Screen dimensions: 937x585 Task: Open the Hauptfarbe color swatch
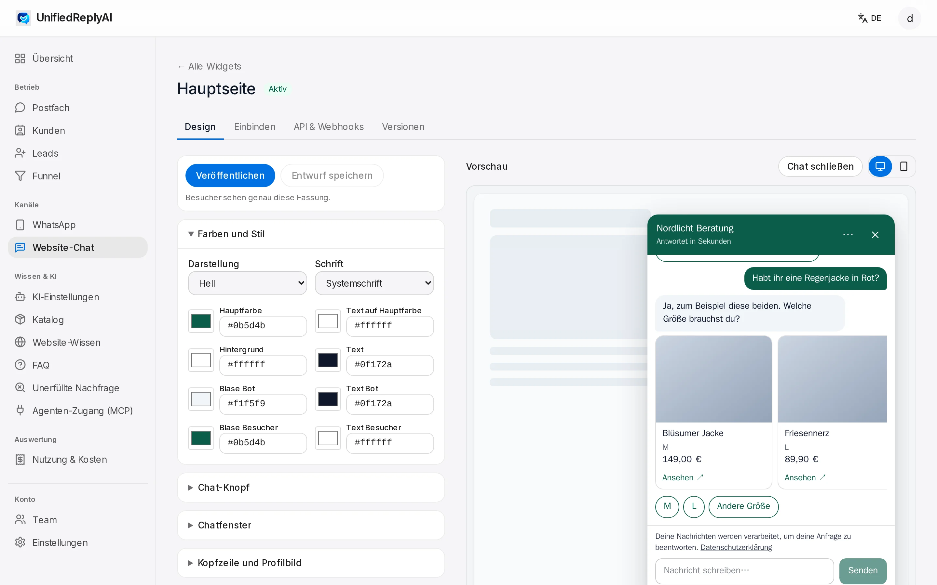tap(201, 321)
